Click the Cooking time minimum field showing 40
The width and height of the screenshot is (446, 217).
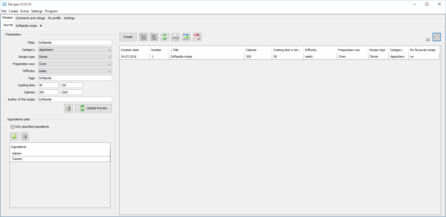pyautogui.click(x=48, y=85)
